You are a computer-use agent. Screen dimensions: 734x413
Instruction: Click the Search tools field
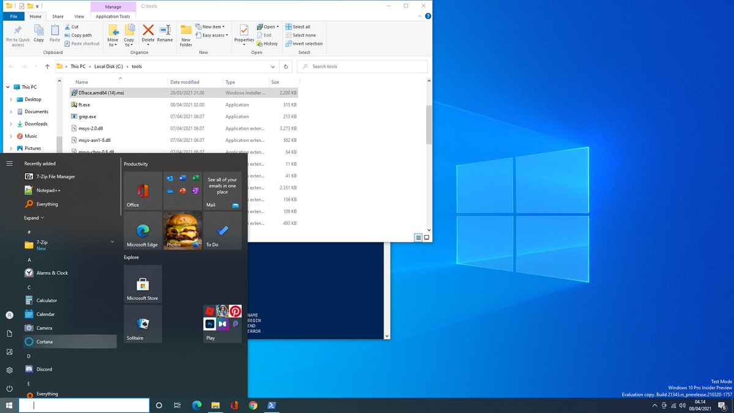click(x=363, y=67)
